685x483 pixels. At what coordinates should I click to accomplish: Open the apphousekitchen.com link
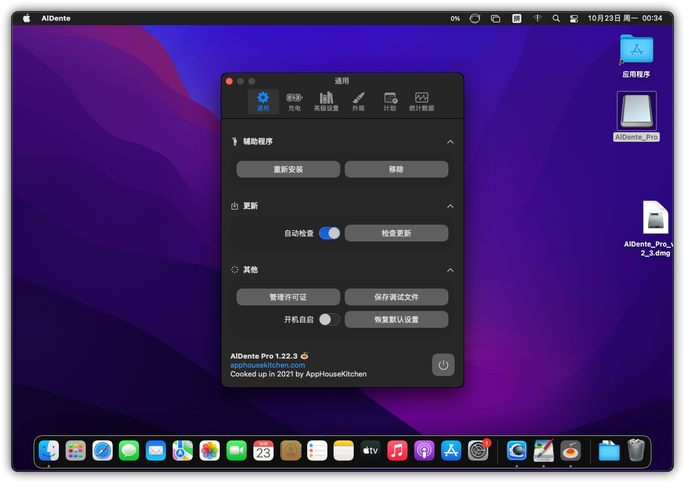click(268, 365)
